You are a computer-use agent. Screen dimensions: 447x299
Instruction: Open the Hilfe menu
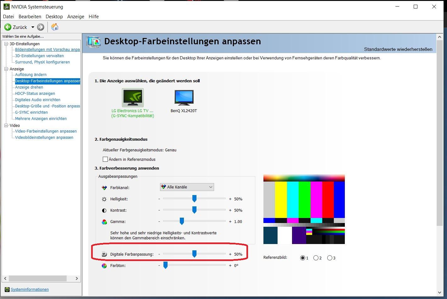tap(94, 17)
